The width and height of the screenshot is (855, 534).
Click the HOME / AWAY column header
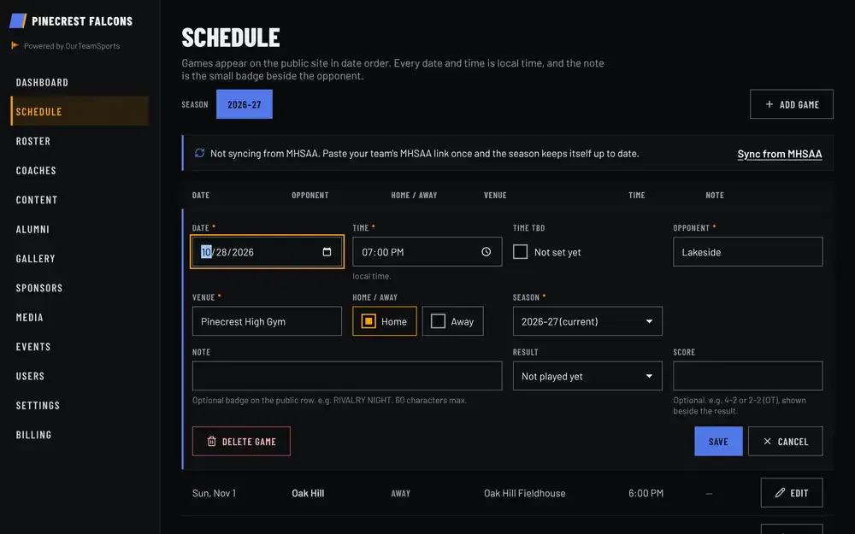tap(414, 195)
